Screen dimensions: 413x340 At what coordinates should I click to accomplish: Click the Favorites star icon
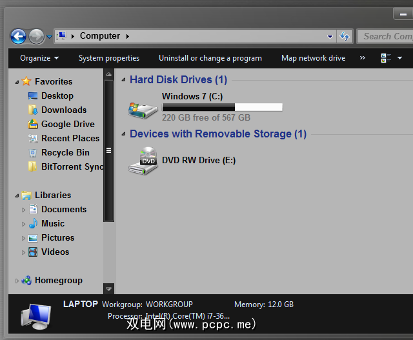(26, 81)
